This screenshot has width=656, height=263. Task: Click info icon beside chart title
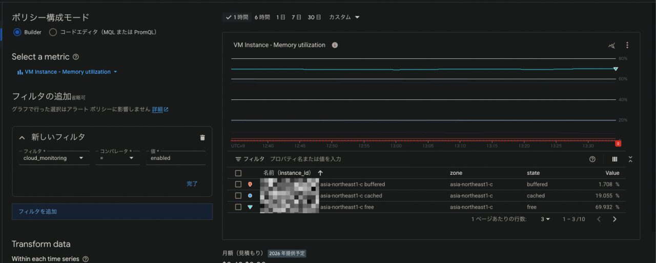coord(335,45)
